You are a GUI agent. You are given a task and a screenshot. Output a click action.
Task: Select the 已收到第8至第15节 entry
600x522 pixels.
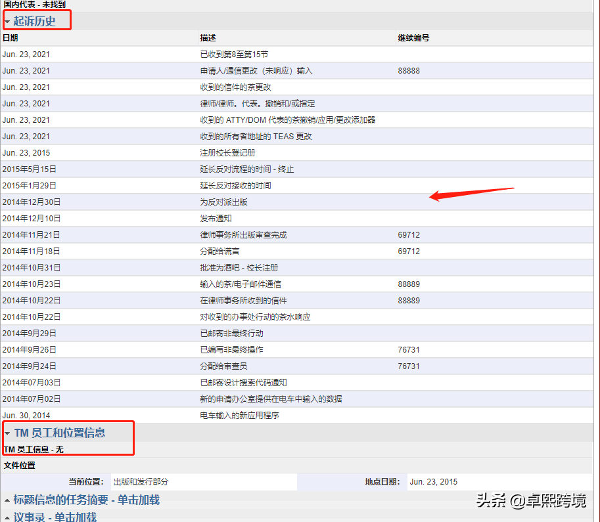(x=234, y=54)
